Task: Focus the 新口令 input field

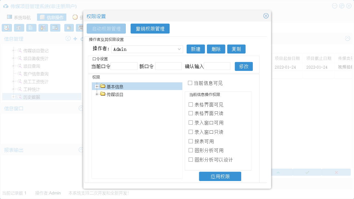Action: [x=168, y=66]
